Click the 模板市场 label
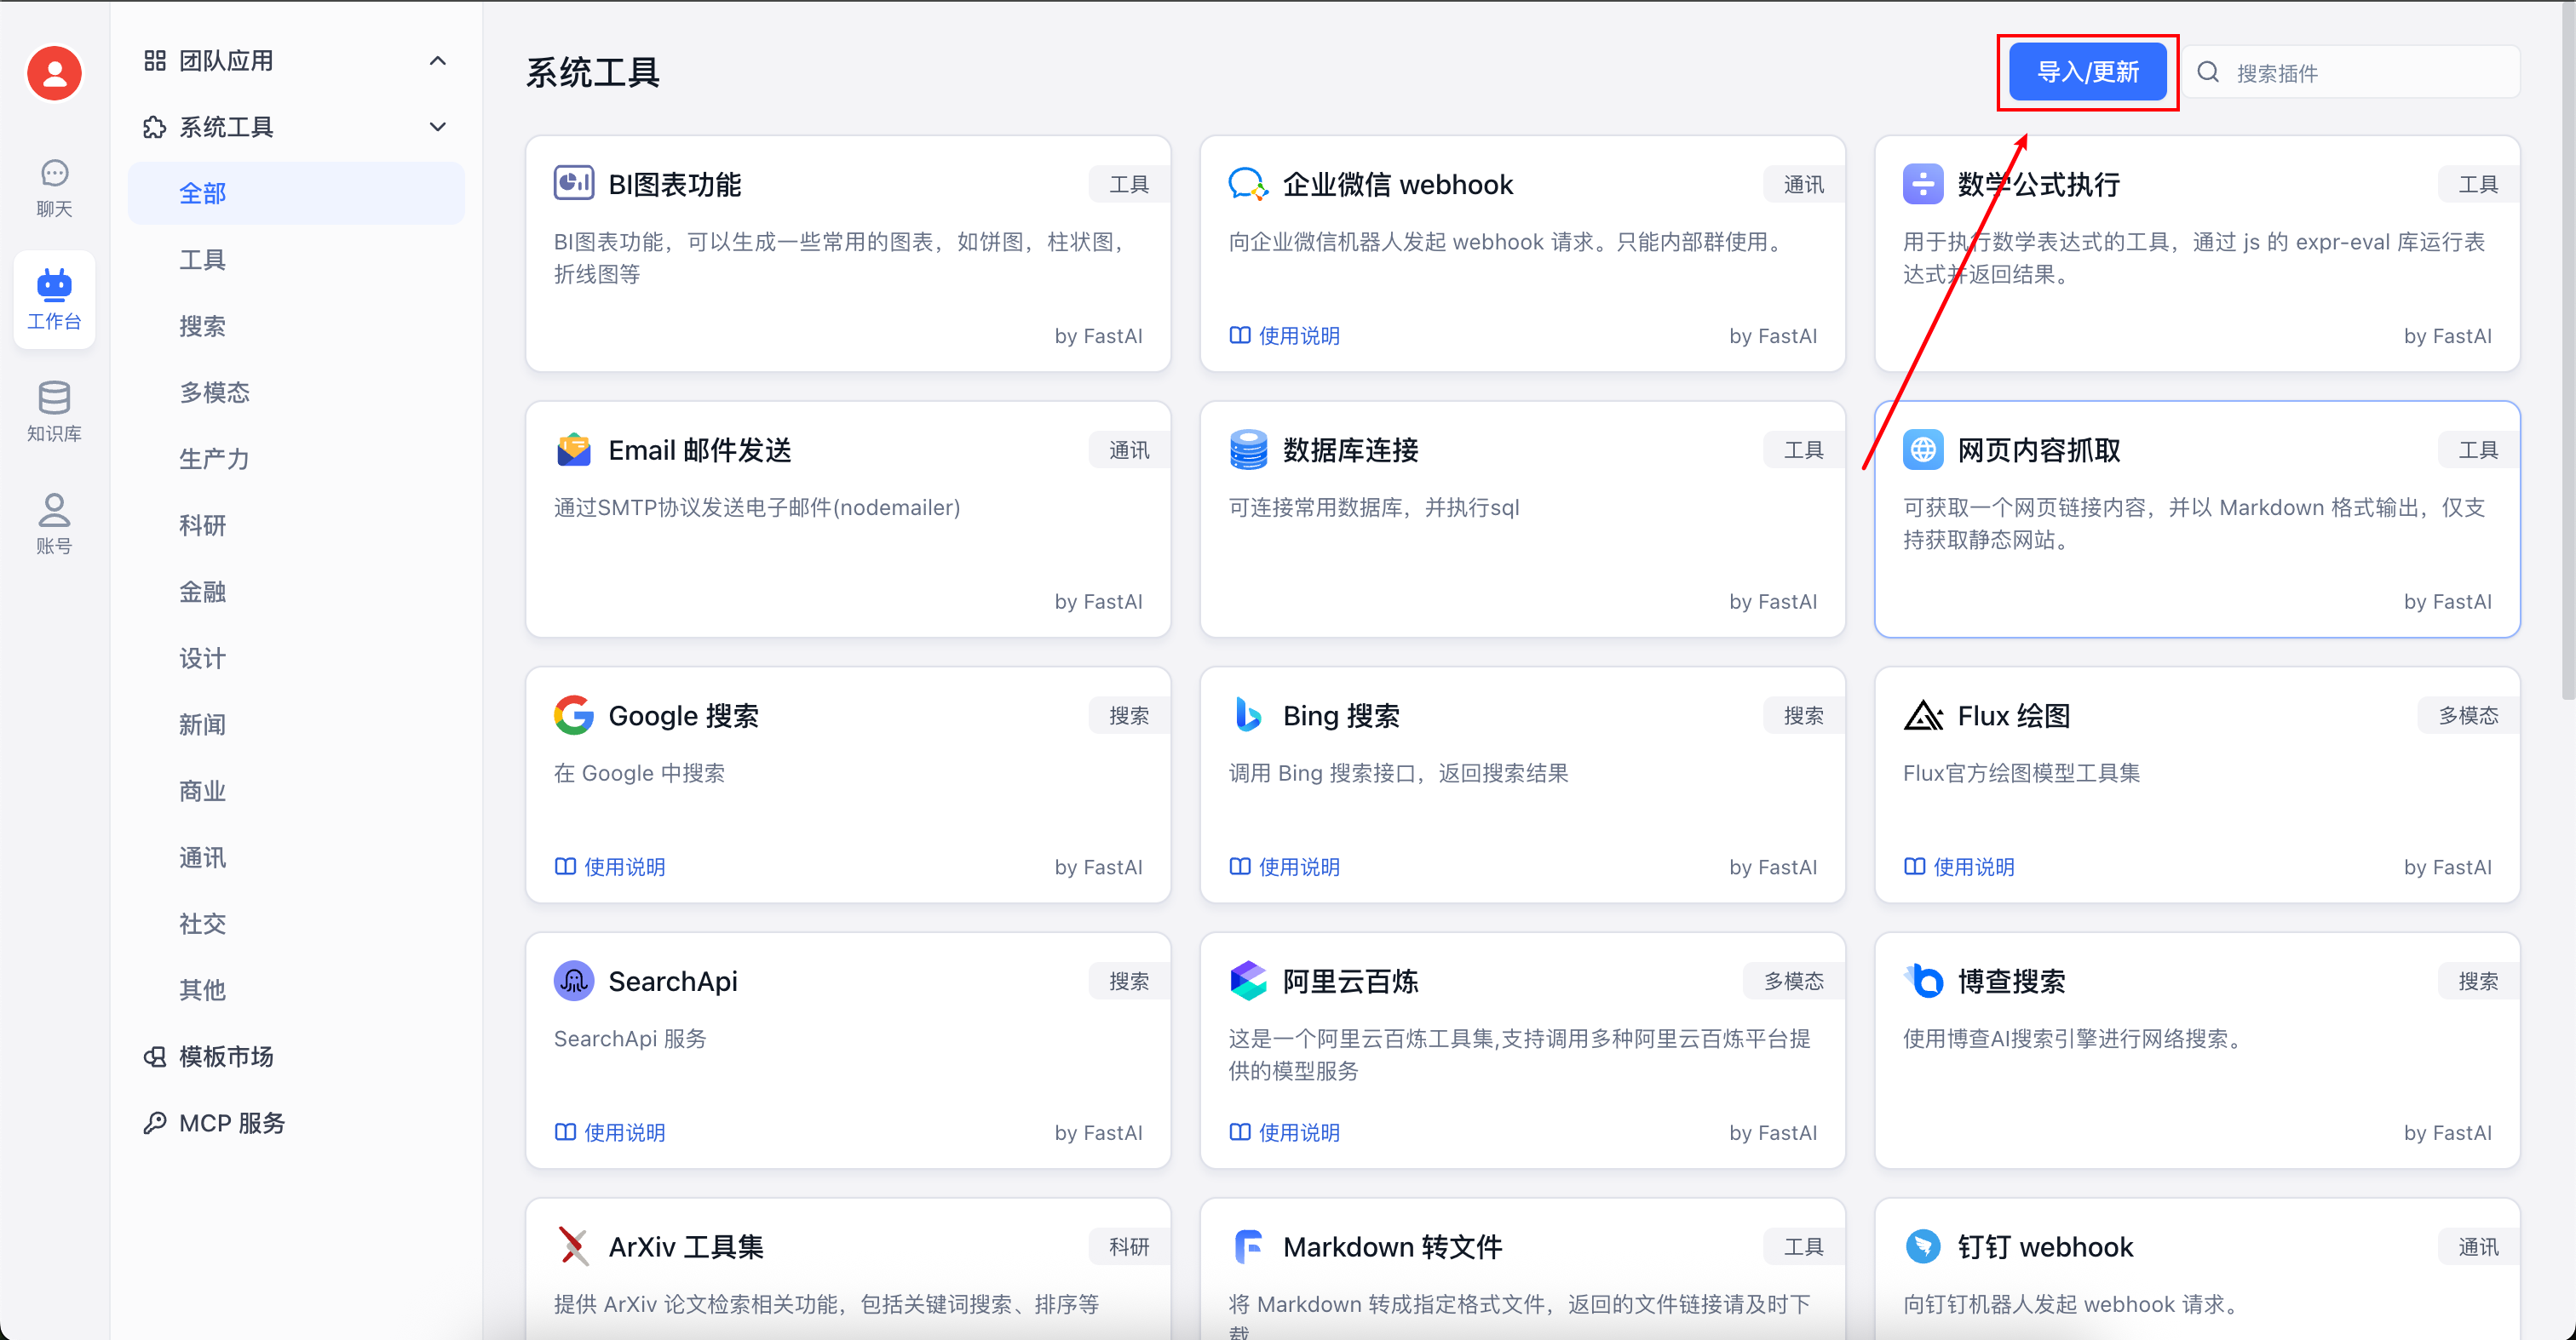 tap(226, 1057)
